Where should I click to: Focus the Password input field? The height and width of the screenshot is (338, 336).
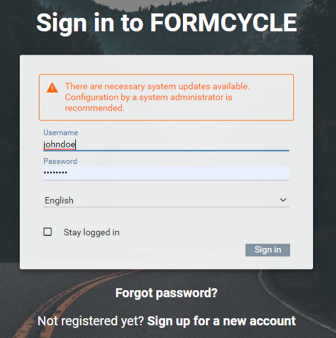pyautogui.click(x=166, y=173)
